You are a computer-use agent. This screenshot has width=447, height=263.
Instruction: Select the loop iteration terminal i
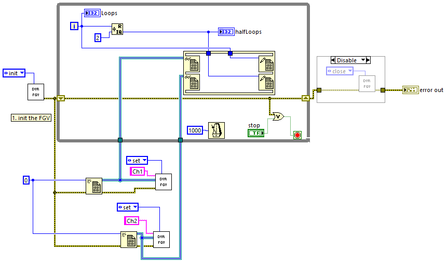pos(74,27)
